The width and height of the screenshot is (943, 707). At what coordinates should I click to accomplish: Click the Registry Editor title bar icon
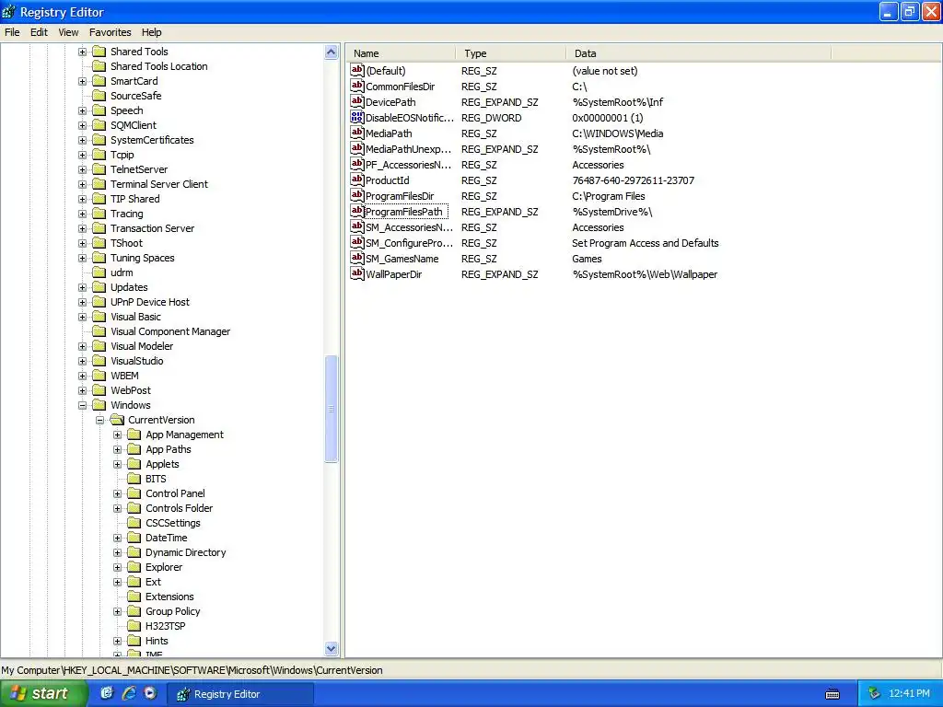tap(9, 12)
